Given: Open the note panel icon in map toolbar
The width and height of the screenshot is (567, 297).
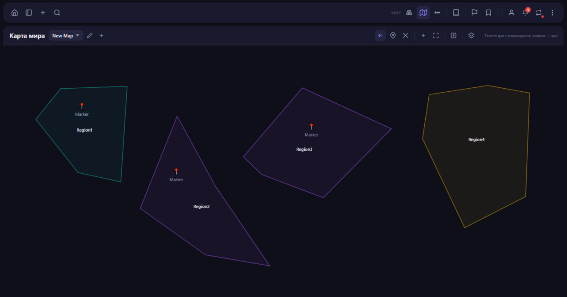Looking at the screenshot, I should (454, 35).
